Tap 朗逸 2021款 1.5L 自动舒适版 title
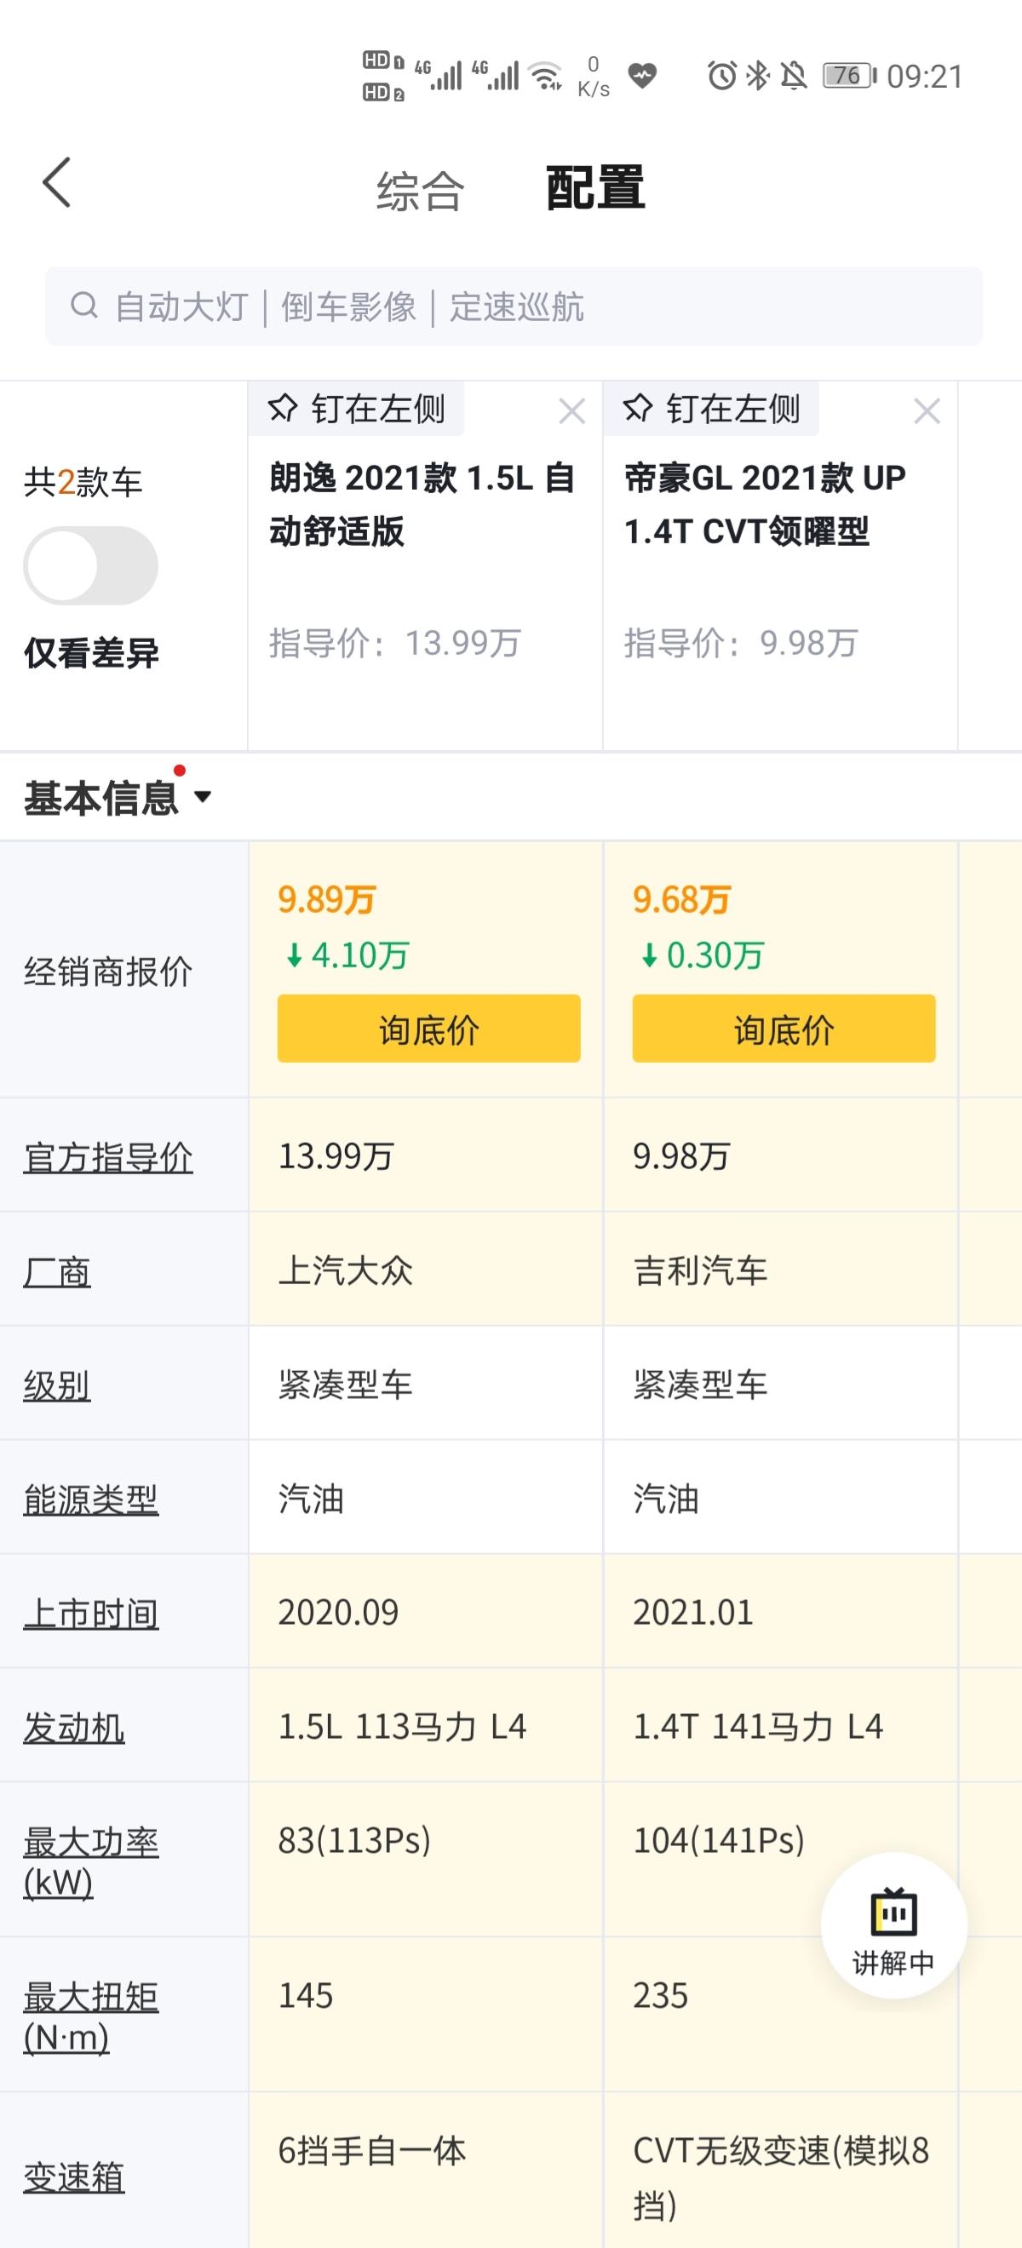Image resolution: width=1022 pixels, height=2248 pixels. 422,504
